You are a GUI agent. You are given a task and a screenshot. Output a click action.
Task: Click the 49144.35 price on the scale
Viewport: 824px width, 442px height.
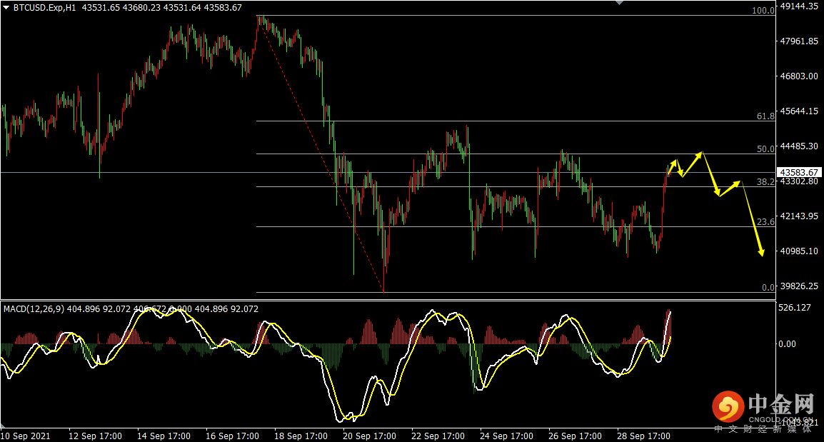coord(799,6)
